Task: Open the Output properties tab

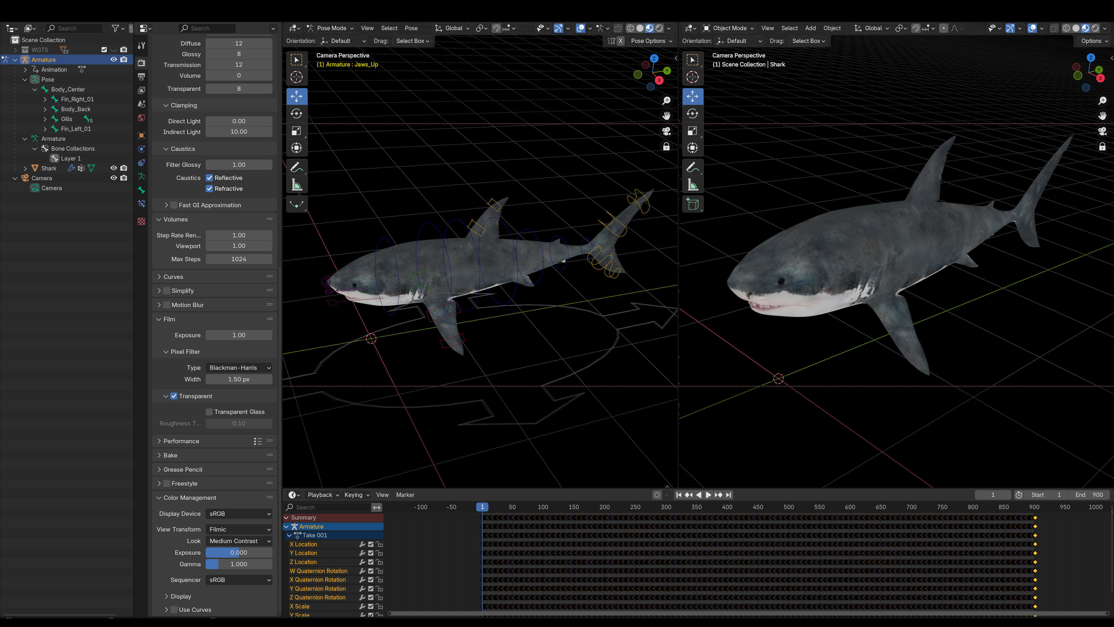Action: coord(141,77)
